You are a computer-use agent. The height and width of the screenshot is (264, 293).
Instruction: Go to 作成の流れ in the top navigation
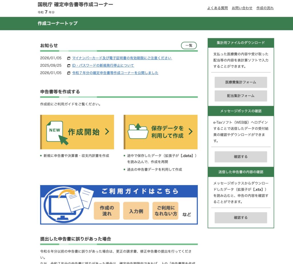pyautogui.click(x=265, y=8)
